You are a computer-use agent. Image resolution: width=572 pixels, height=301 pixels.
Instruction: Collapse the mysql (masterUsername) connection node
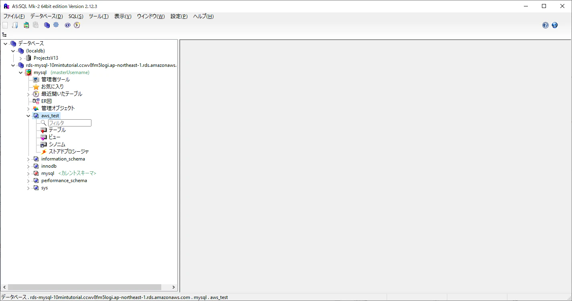[21, 73]
